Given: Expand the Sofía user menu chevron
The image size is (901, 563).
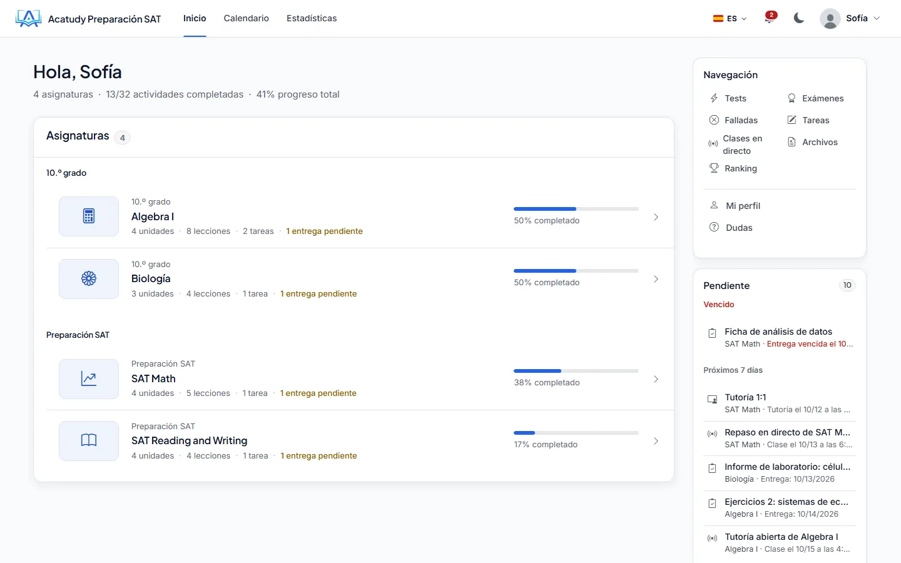Looking at the screenshot, I should pyautogui.click(x=877, y=19).
